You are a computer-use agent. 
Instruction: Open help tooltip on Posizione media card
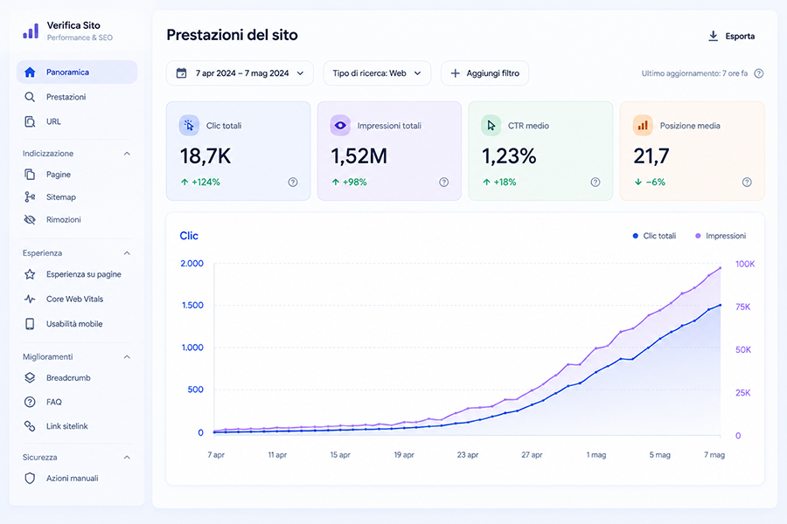[747, 182]
